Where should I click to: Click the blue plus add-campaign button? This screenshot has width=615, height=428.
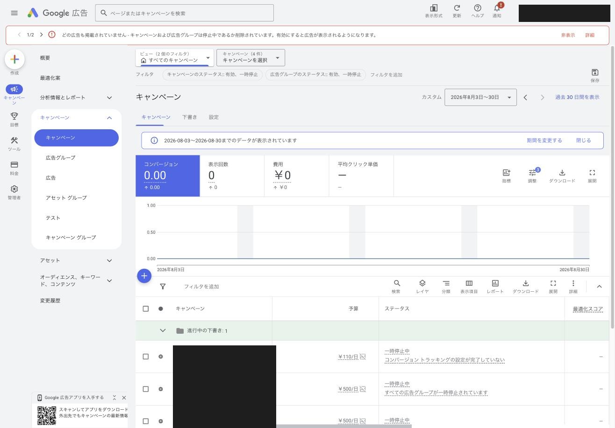tap(144, 276)
